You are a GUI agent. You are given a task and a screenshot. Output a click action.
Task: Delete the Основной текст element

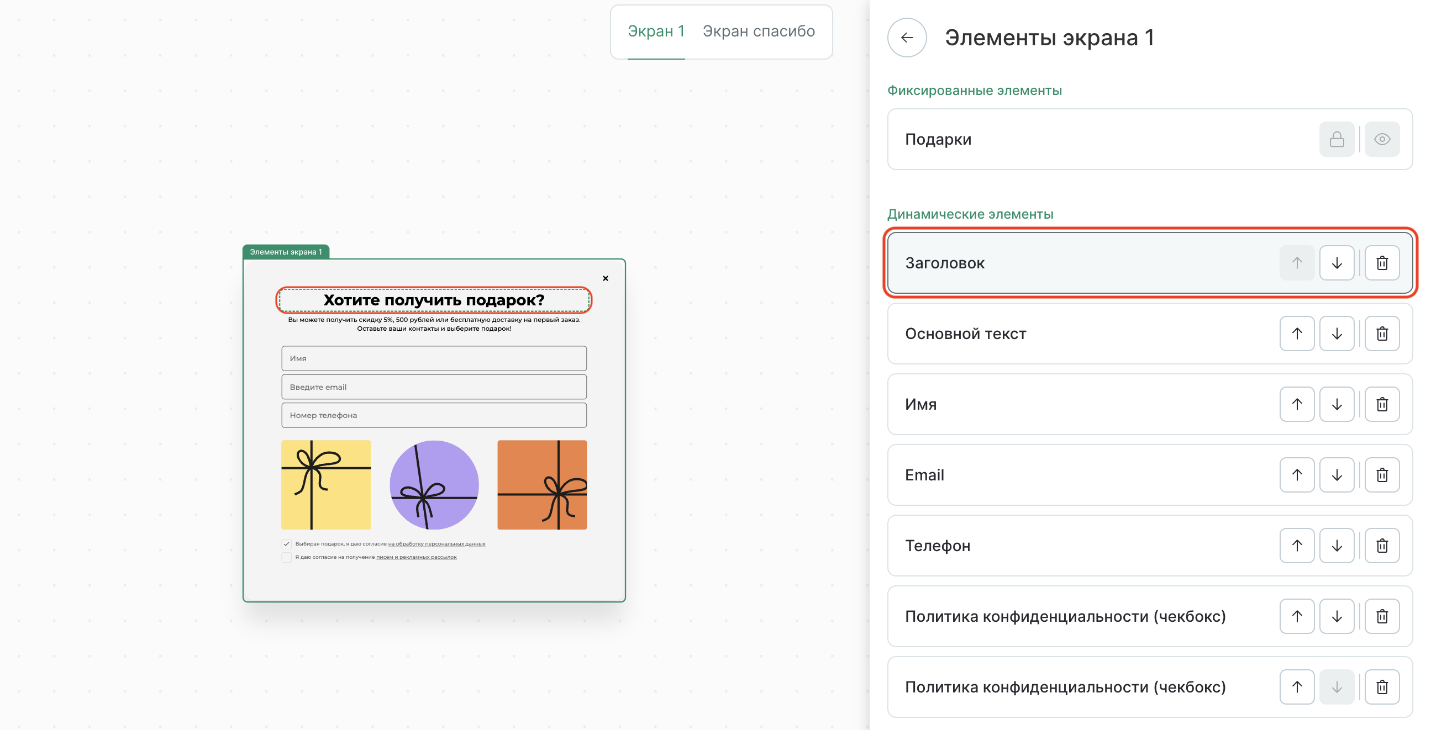(1382, 334)
